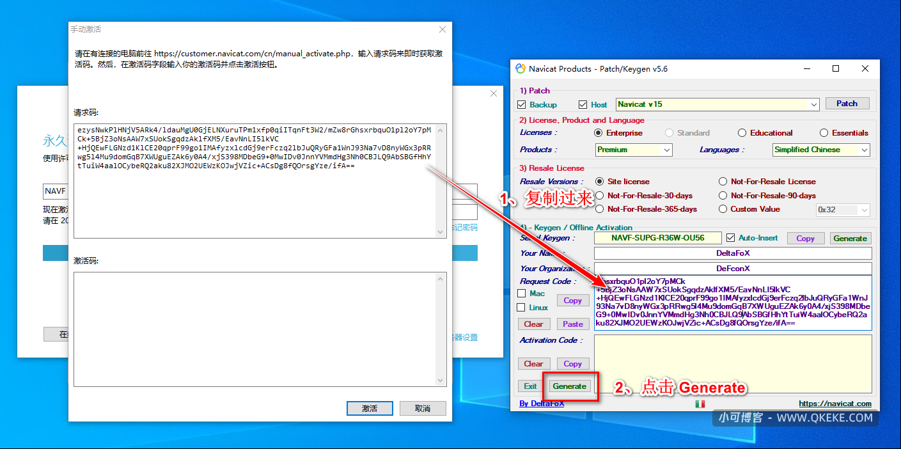Click the NAVF key field in background window

click(x=55, y=191)
